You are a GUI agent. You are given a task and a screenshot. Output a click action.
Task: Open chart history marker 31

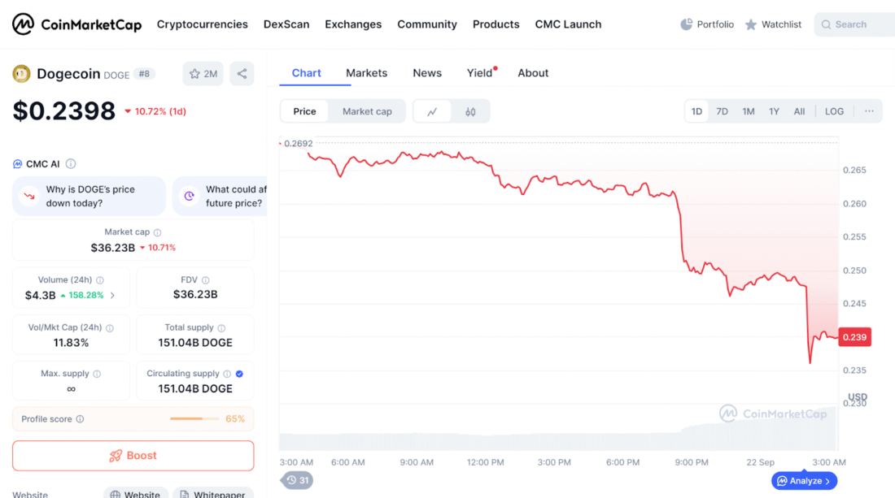[x=297, y=480]
